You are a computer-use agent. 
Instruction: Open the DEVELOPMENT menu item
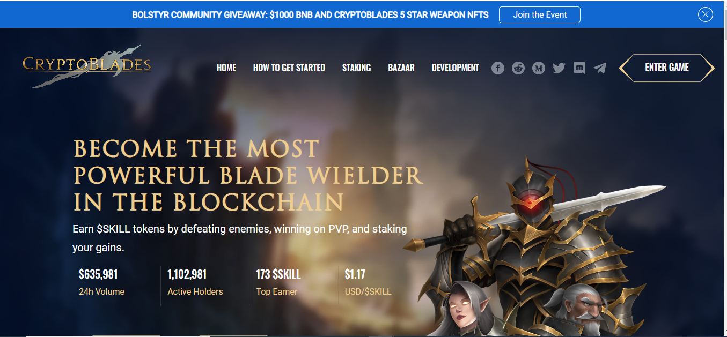pyautogui.click(x=456, y=68)
